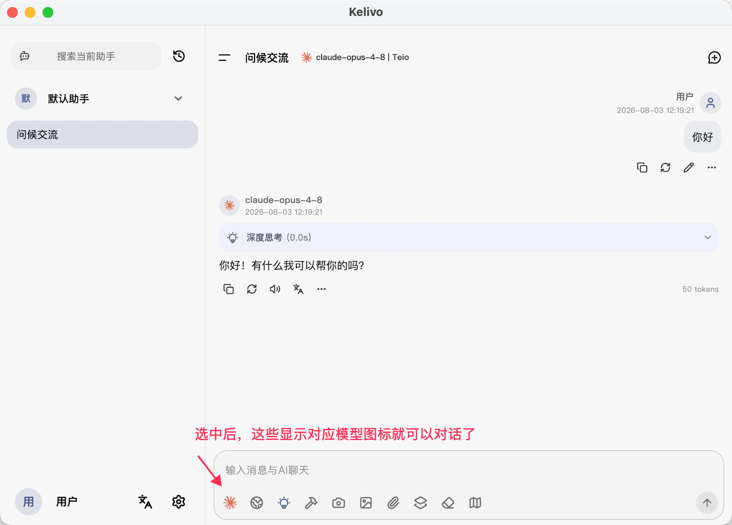Click the user avatar beside 用户 message
The height and width of the screenshot is (525, 732).
pos(710,103)
